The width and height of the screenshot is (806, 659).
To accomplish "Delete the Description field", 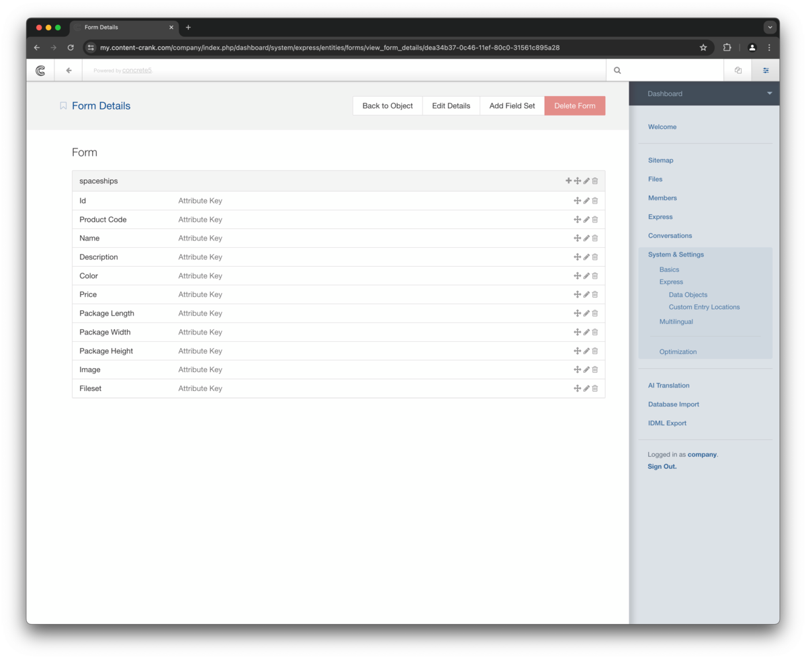I will pyautogui.click(x=595, y=257).
